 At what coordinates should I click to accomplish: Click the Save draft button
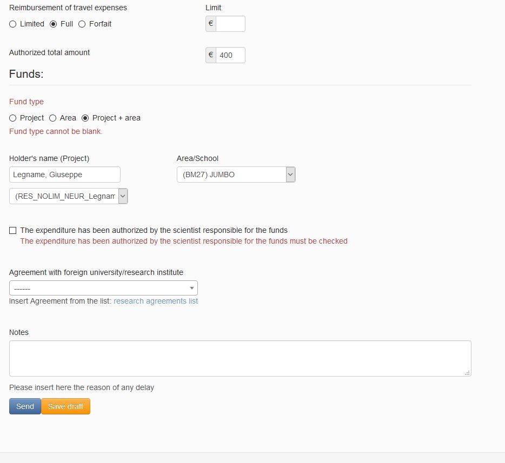(66, 406)
